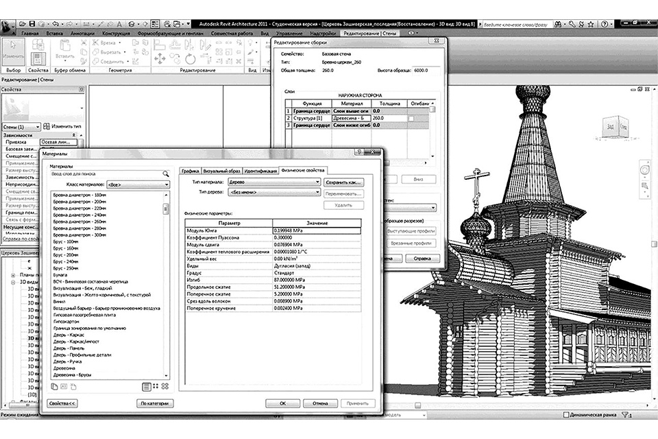The image size is (658, 439).
Task: Open the Графика tab
Action: (189, 170)
